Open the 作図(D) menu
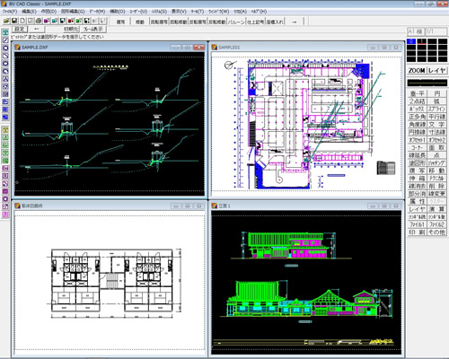The width and height of the screenshot is (449, 359). pos(48,12)
